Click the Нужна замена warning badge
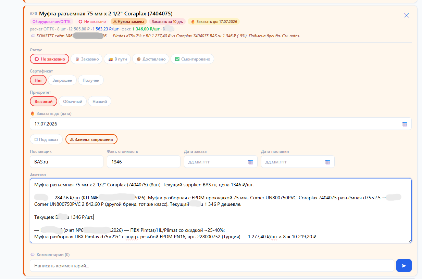Screen dimensions: 422x279 [x=129, y=22]
